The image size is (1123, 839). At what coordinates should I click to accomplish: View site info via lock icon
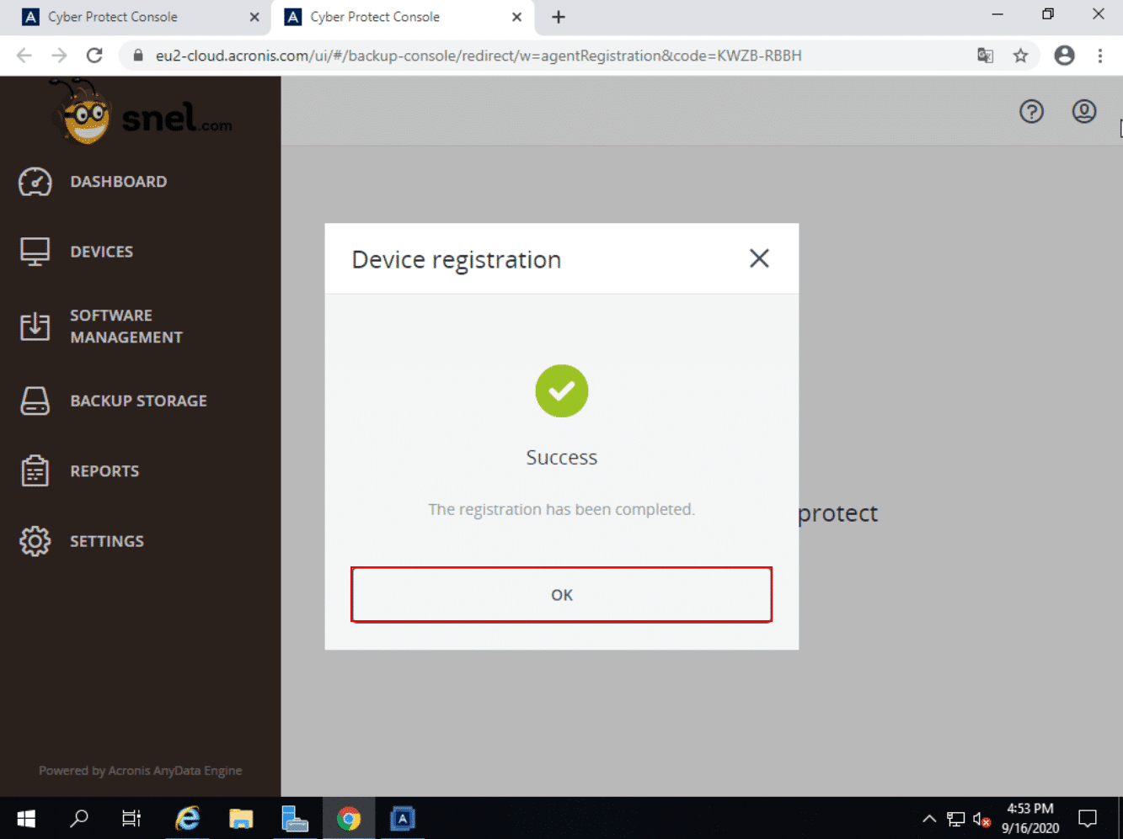point(138,56)
